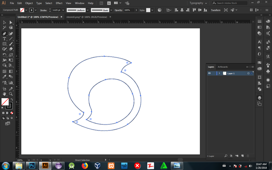Screen dimensions: 272x170
Task: Select the Type tool
Action: point(4,39)
